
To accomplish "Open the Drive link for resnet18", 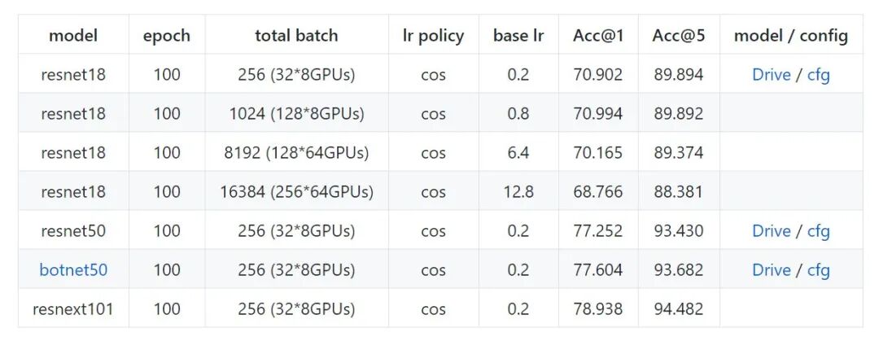I will pyautogui.click(x=771, y=75).
